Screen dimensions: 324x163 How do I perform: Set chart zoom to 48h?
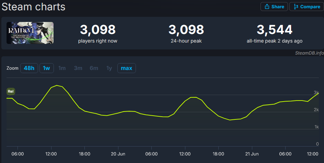pos(29,68)
